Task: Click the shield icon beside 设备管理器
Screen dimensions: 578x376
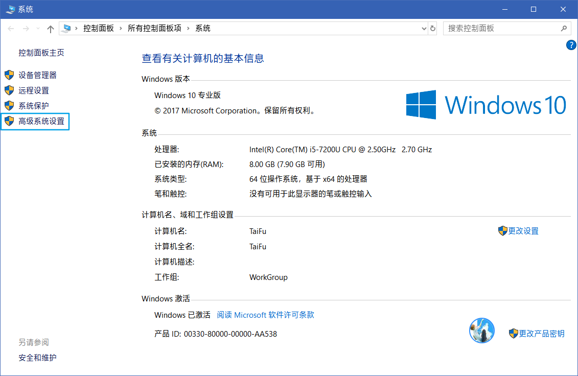Action: (9, 75)
